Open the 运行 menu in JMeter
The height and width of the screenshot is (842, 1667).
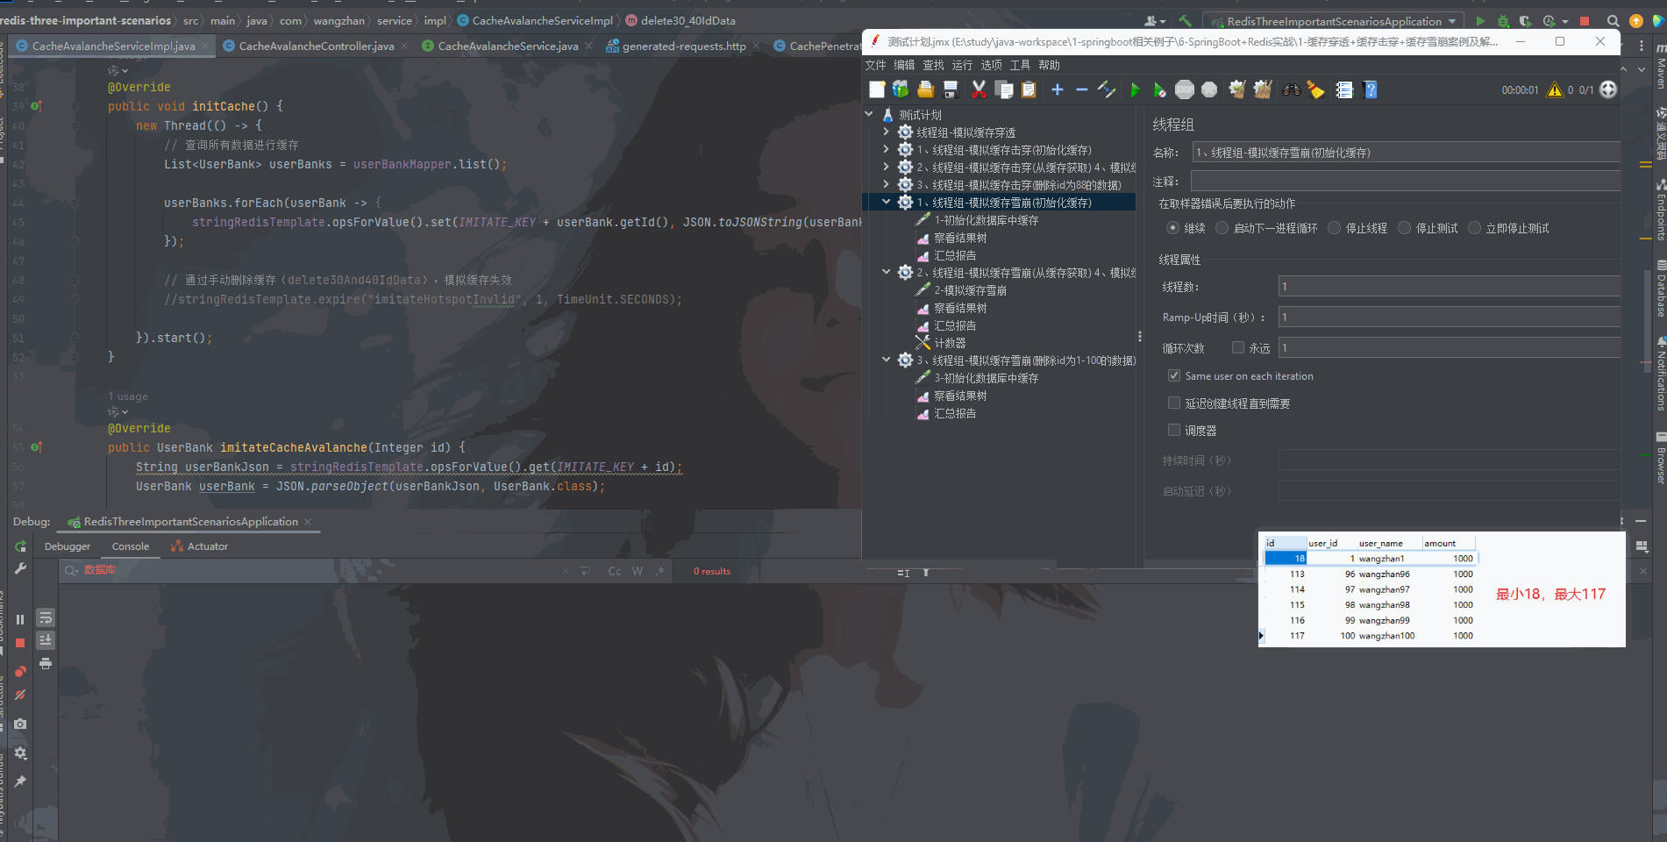coord(962,65)
